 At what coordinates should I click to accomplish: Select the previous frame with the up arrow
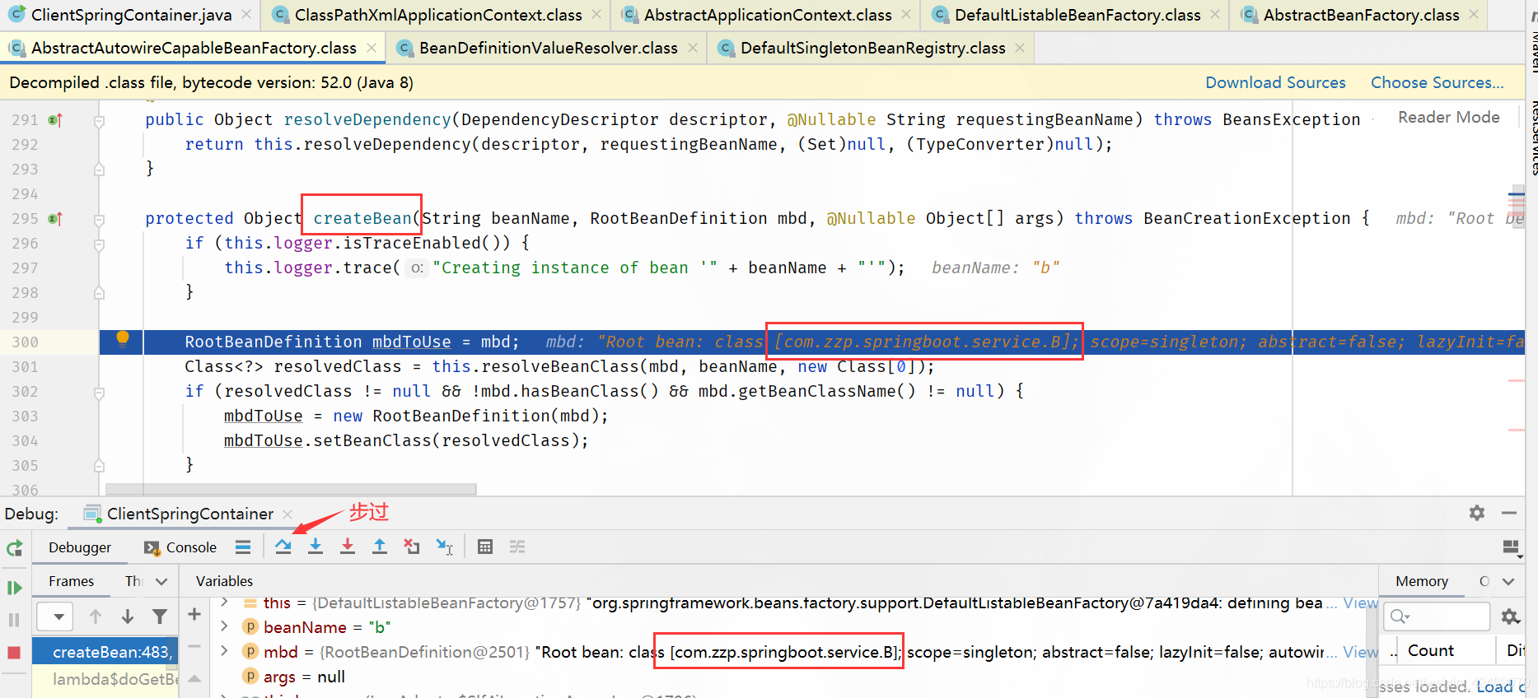(x=96, y=617)
